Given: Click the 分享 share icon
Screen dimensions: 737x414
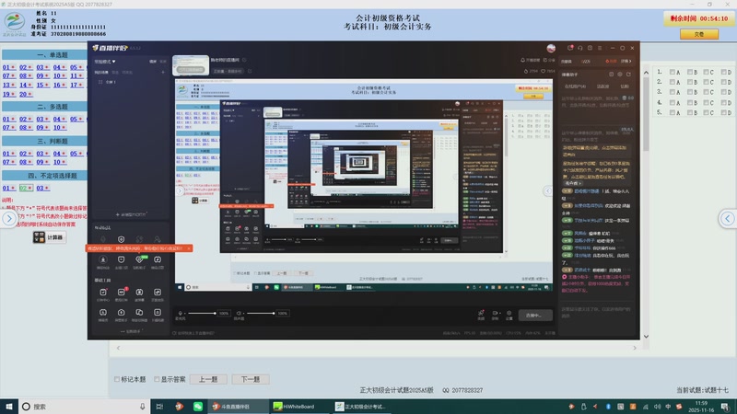Looking at the screenshot, I should (545, 60).
